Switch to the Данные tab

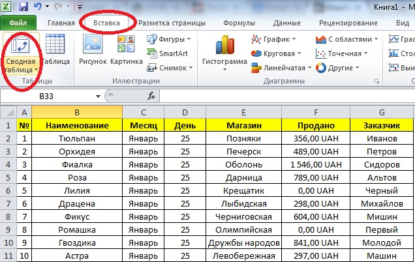(x=287, y=23)
